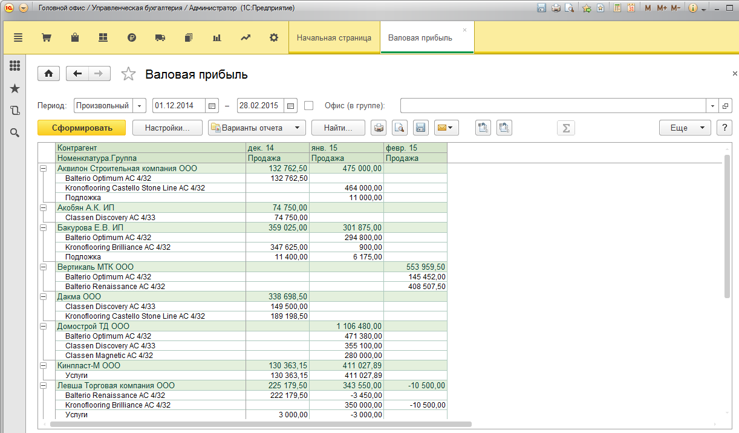Click the start date field 01.12.2014

[x=179, y=105]
